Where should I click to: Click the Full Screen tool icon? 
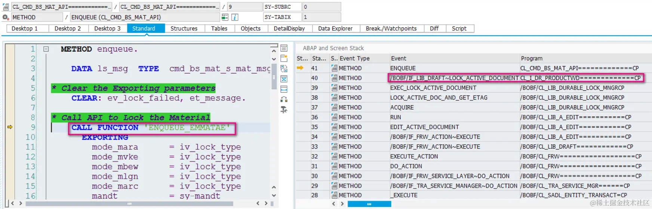284,79
